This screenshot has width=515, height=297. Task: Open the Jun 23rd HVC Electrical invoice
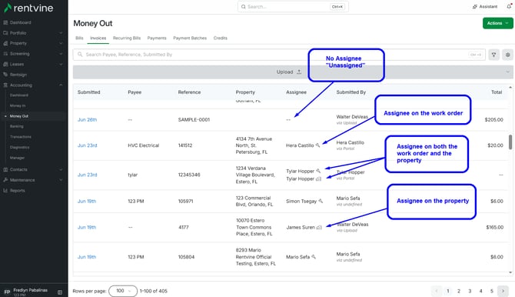(88, 145)
